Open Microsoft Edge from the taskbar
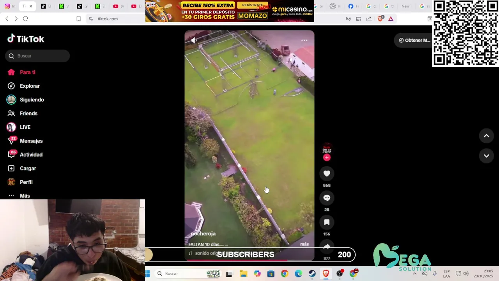499x281 pixels. pos(298,274)
